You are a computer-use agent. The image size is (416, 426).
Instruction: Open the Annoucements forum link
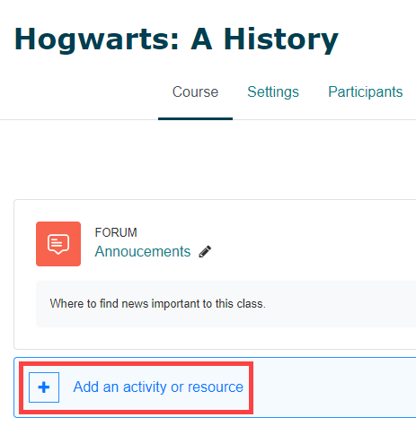click(x=143, y=251)
